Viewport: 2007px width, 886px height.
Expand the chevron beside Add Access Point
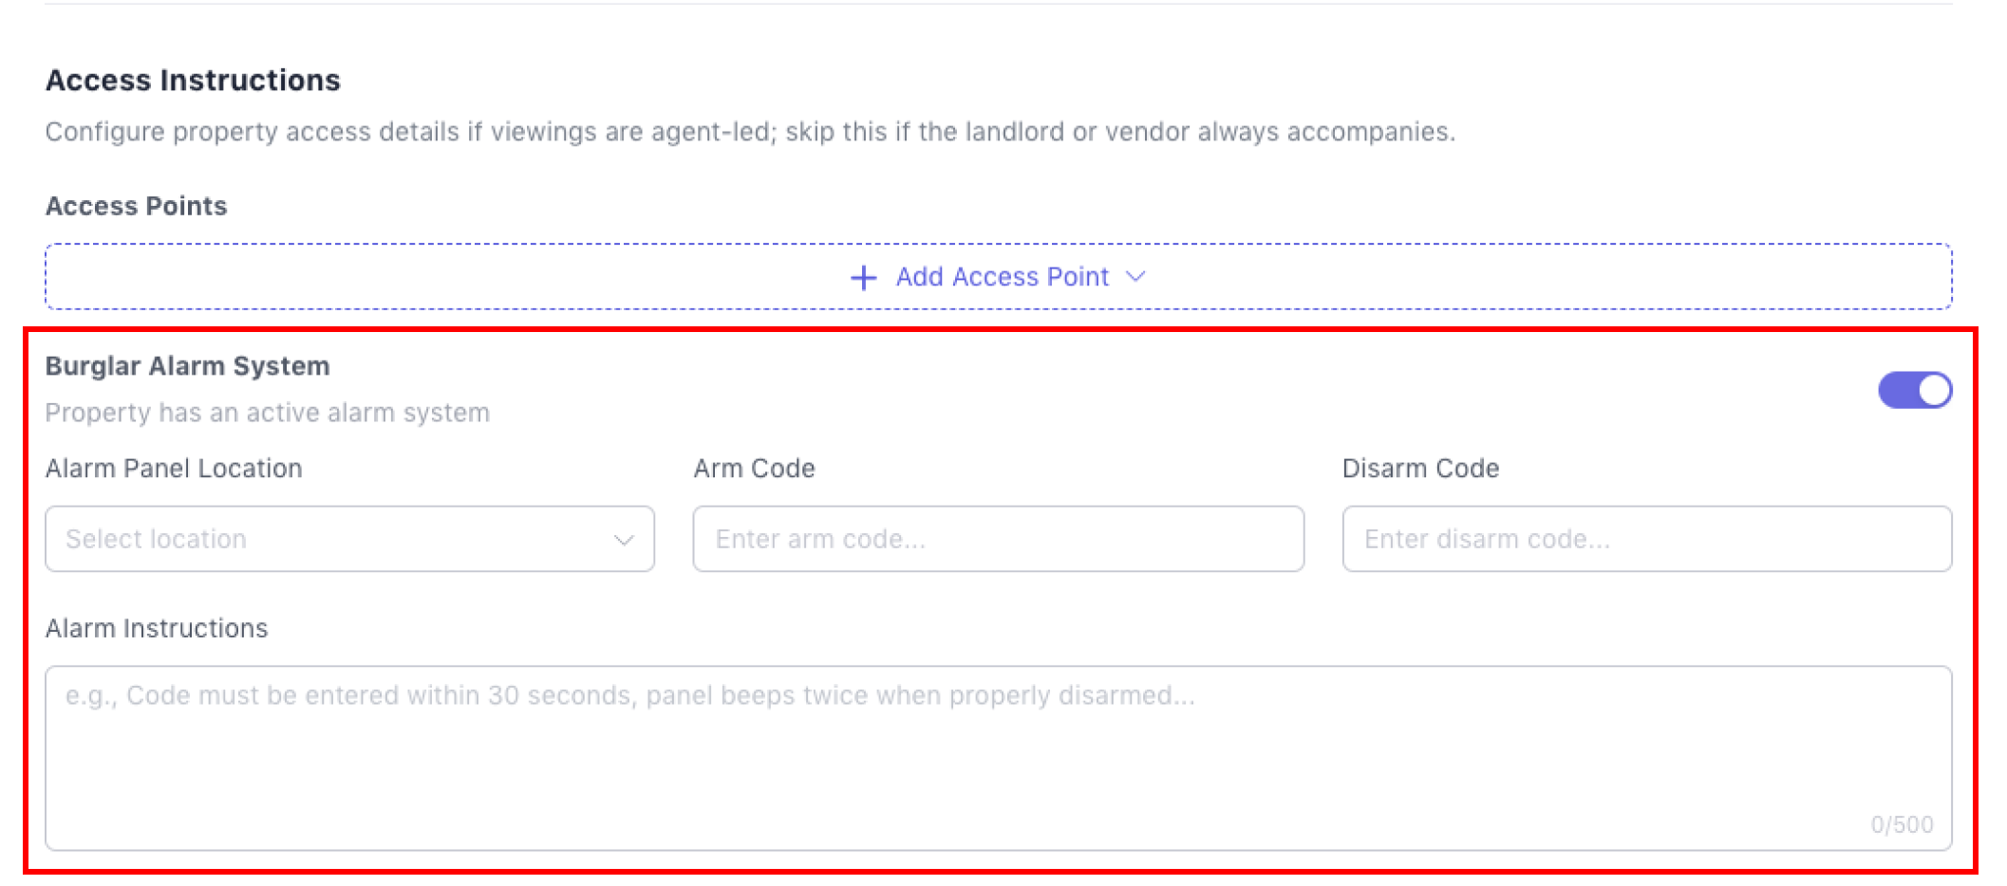[x=1135, y=277]
